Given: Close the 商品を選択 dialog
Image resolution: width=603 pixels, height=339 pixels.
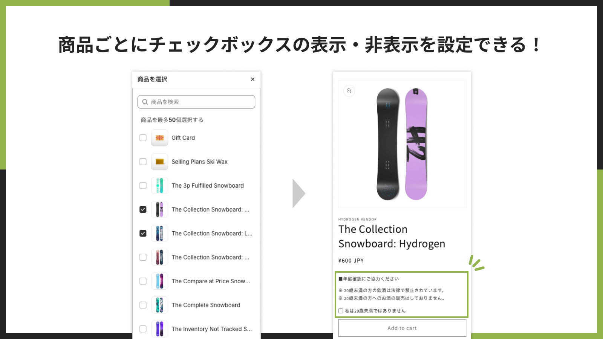Looking at the screenshot, I should [253, 79].
